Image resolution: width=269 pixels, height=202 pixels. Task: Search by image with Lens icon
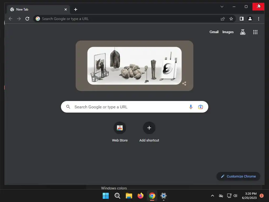(x=200, y=107)
